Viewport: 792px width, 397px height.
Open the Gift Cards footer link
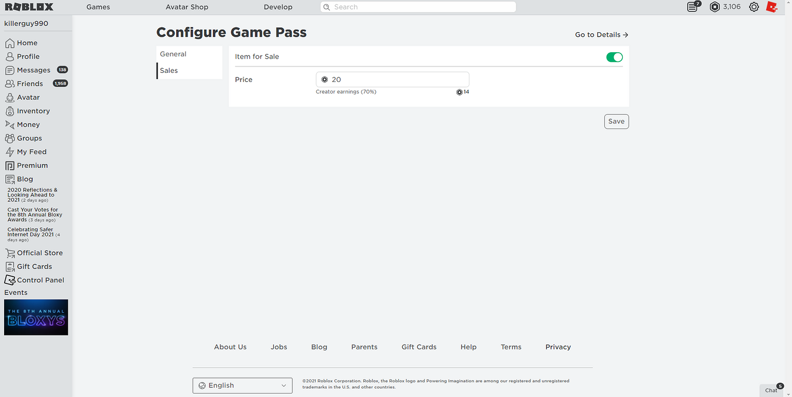[x=419, y=347]
